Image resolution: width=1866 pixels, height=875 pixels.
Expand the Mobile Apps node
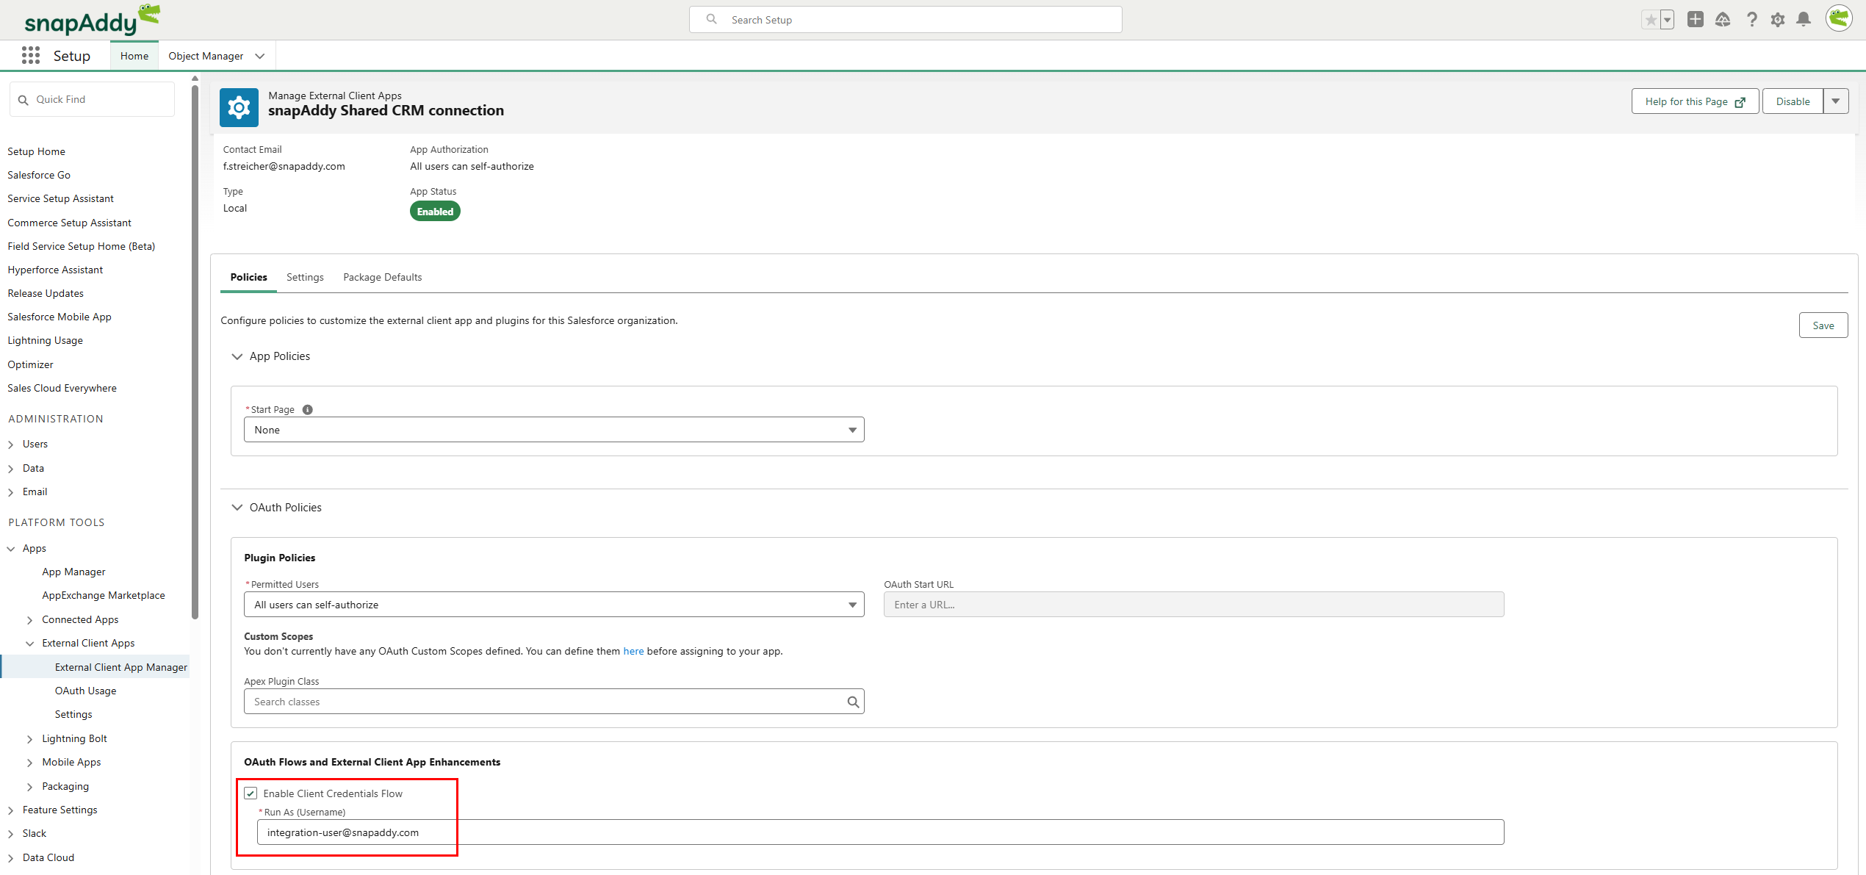(30, 763)
